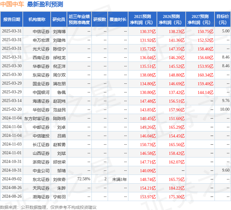
Task: Click the 140.09亿 2025 profit value
Action: pos(148,171)
